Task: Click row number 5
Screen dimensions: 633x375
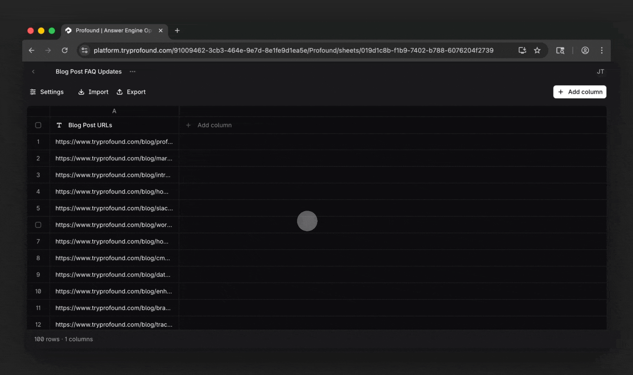Action: (38, 208)
